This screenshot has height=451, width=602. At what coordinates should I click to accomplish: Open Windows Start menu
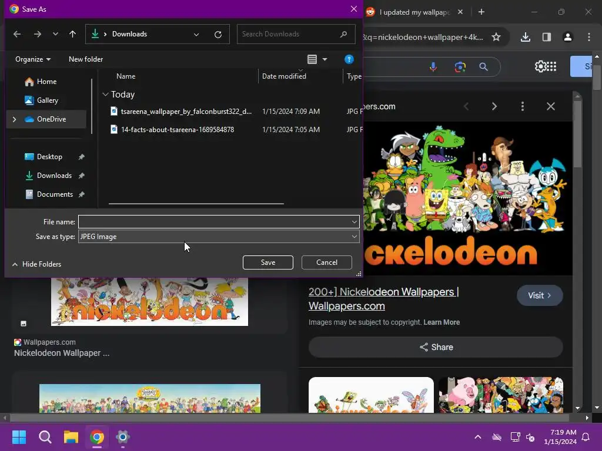tap(19, 437)
